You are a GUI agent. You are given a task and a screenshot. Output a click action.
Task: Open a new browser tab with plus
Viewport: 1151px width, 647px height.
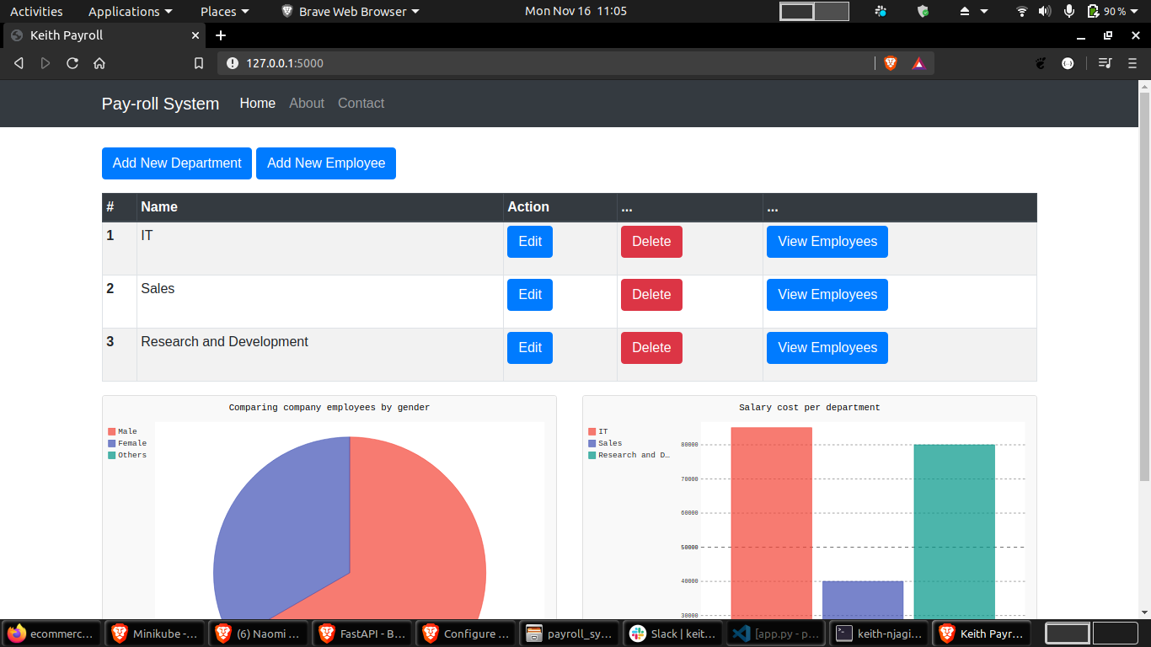(221, 35)
